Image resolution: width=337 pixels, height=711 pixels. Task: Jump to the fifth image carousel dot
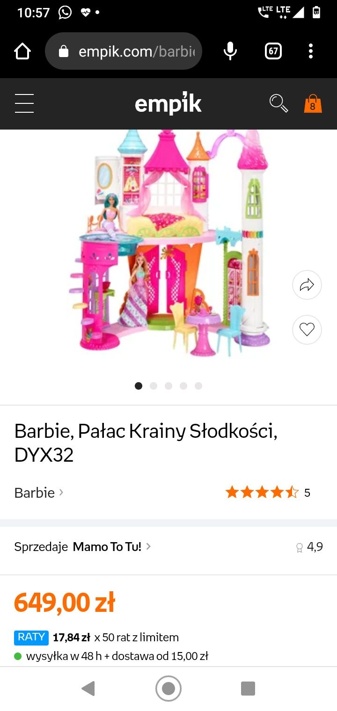198,386
